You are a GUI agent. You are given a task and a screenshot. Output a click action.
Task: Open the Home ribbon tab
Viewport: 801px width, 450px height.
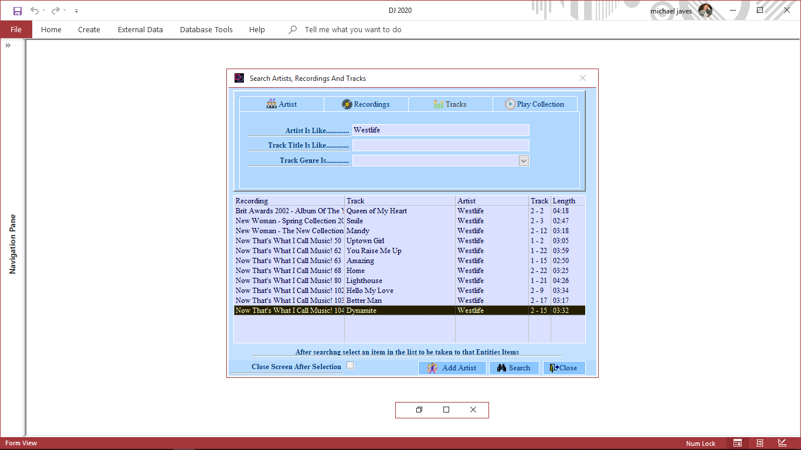[51, 29]
